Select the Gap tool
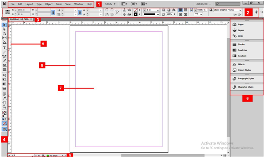265x158 pixels. click(4, 38)
